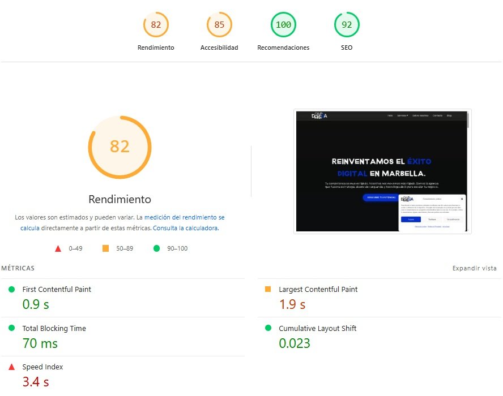Expand metrics with "Expandir vista"
The image size is (503, 396).
point(474,268)
